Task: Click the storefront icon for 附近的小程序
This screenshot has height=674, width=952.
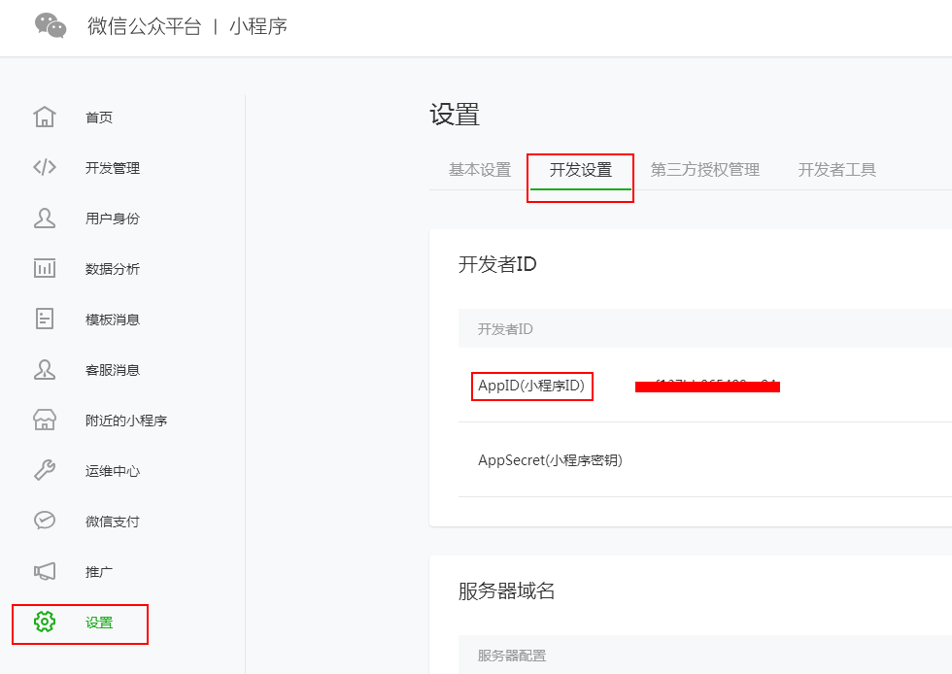Action: [45, 420]
